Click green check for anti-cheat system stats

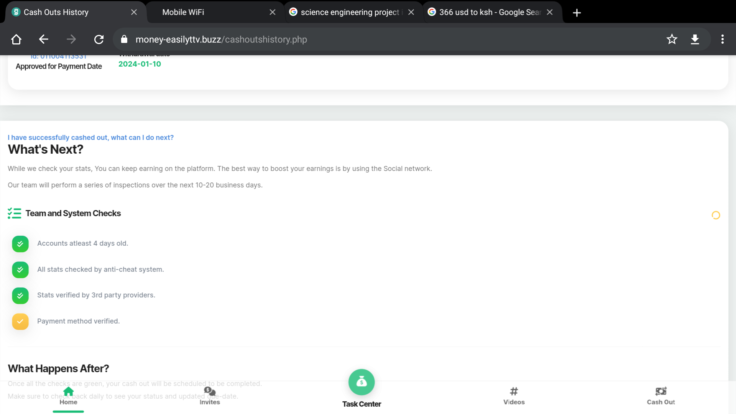20,270
